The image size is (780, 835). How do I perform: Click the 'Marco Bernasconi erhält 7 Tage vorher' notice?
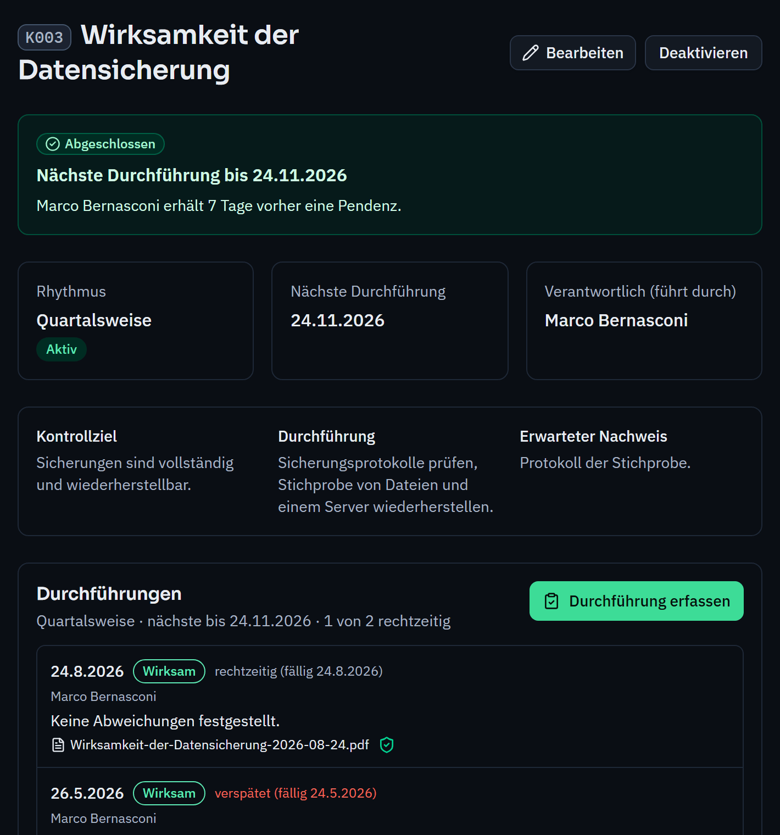pos(219,205)
